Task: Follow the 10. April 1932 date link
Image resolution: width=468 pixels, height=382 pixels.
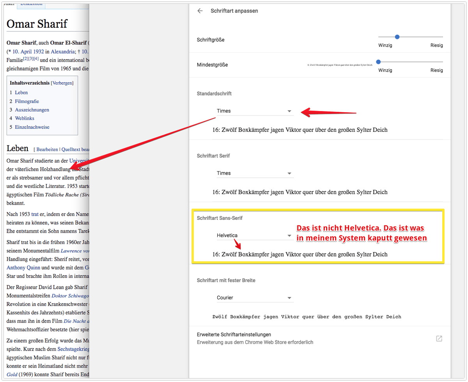Action: (x=28, y=51)
